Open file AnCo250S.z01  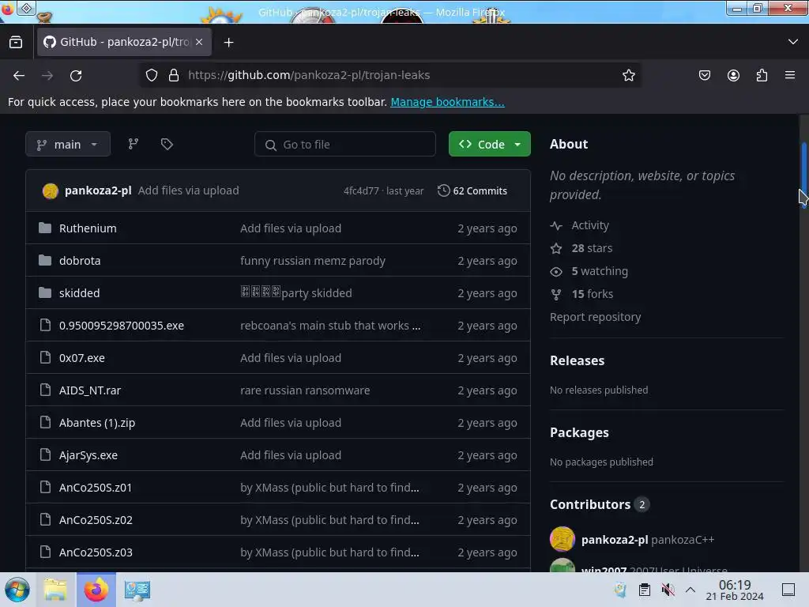[x=96, y=488]
